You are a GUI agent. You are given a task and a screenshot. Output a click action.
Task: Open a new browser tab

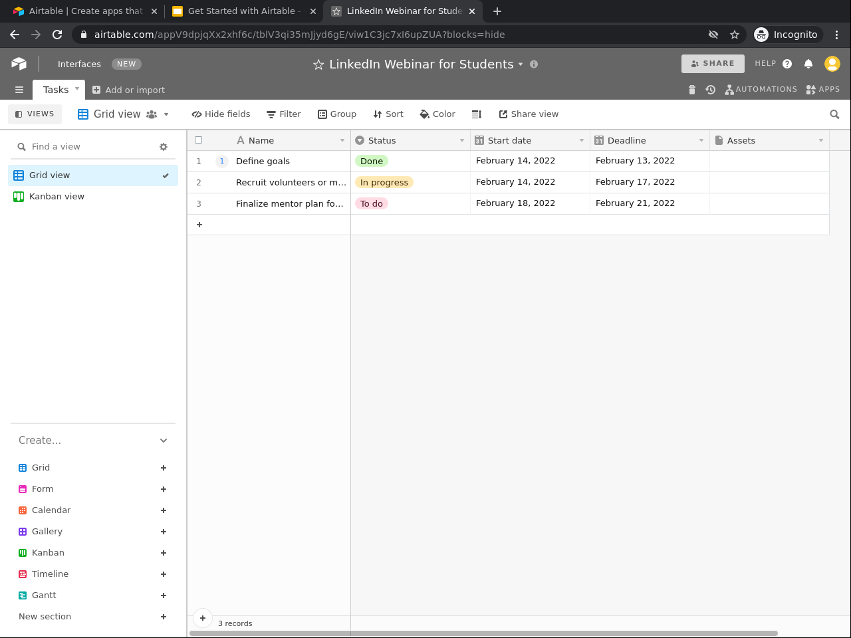point(497,11)
